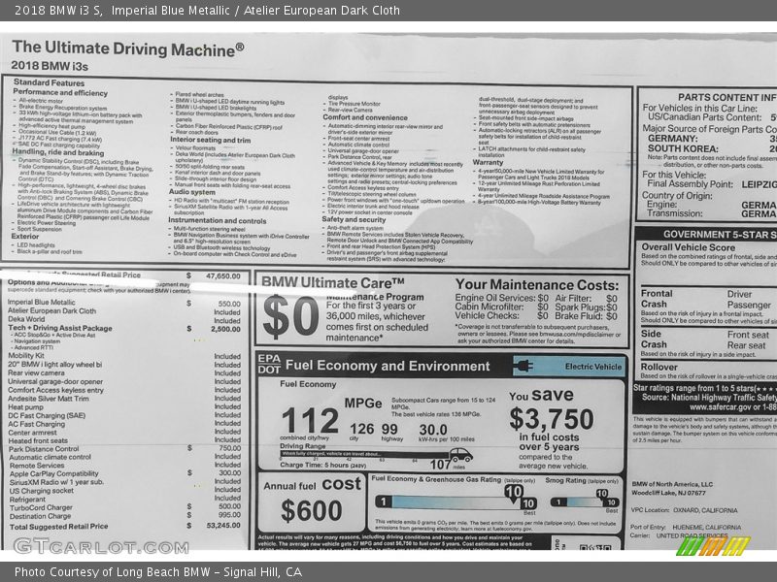Click 'Your Maintenance Costs:' heading
This screenshot has height=582, width=777.
(x=537, y=285)
